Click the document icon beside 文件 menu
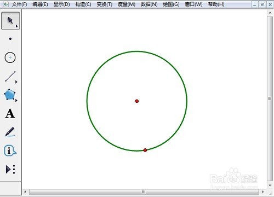274x197 pixels. coord(6,4)
